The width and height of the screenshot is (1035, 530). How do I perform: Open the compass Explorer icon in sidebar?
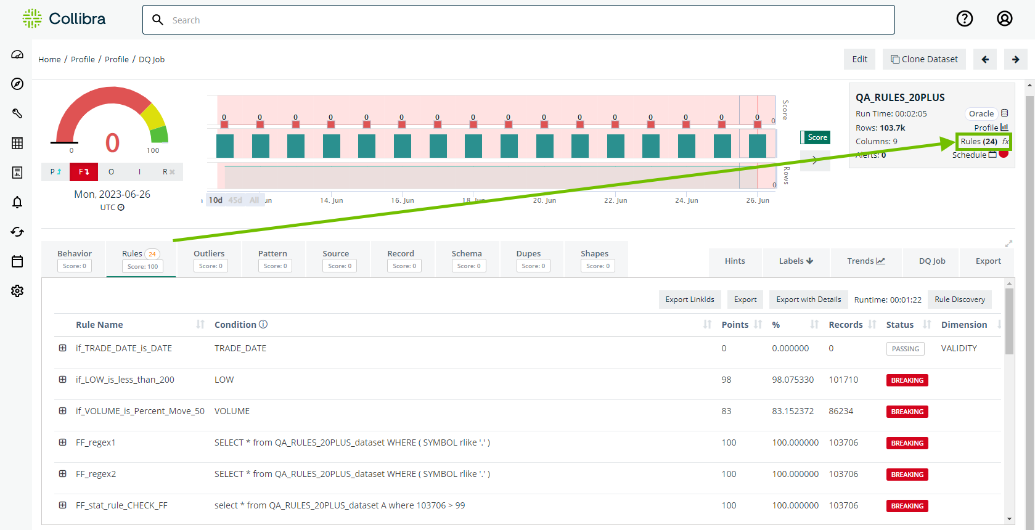17,84
